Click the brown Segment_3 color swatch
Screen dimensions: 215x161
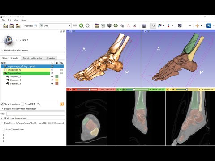pos(57,84)
